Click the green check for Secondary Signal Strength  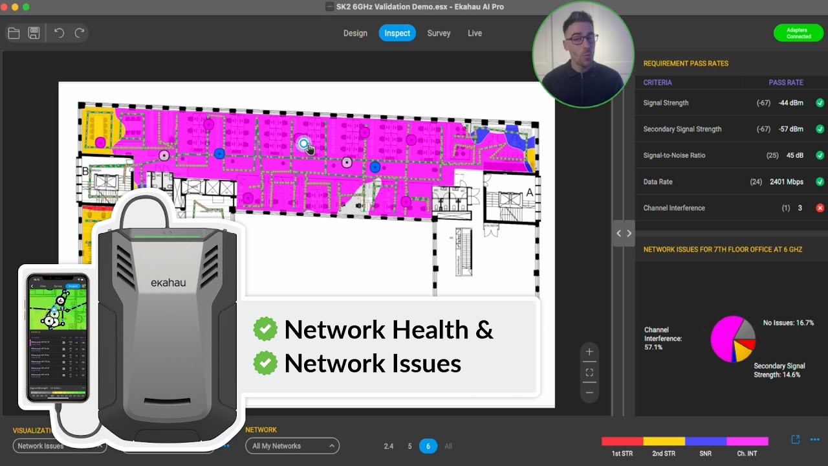click(820, 129)
